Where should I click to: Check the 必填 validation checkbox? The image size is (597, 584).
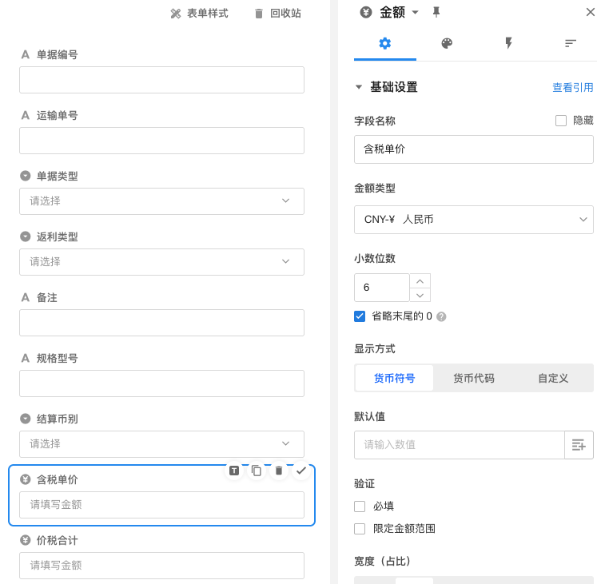pyautogui.click(x=360, y=506)
